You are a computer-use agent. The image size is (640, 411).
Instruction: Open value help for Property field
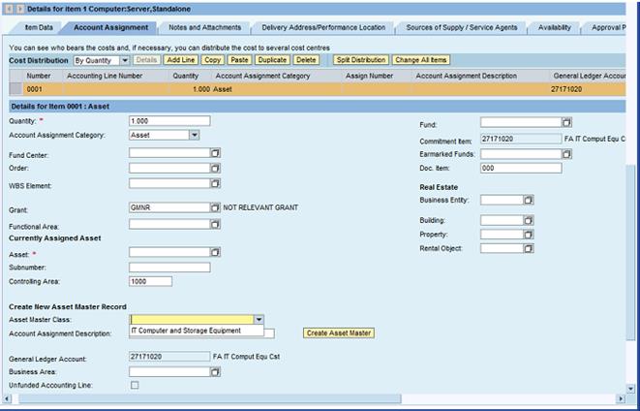point(529,235)
